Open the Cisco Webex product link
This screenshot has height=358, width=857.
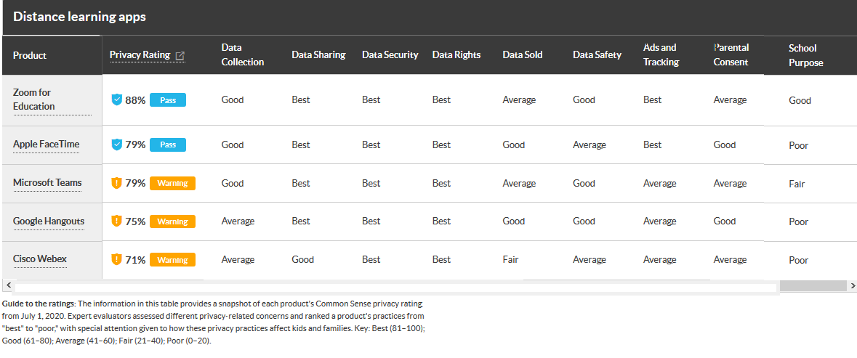(40, 259)
